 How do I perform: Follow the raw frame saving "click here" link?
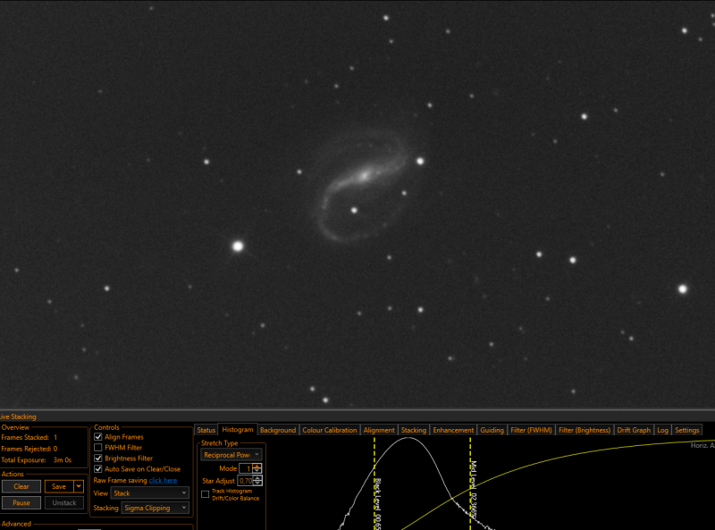[x=163, y=480]
